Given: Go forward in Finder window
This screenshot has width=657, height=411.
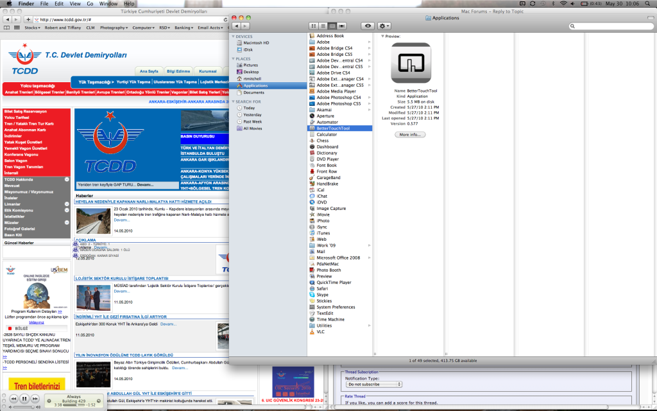Looking at the screenshot, I should tap(246, 26).
